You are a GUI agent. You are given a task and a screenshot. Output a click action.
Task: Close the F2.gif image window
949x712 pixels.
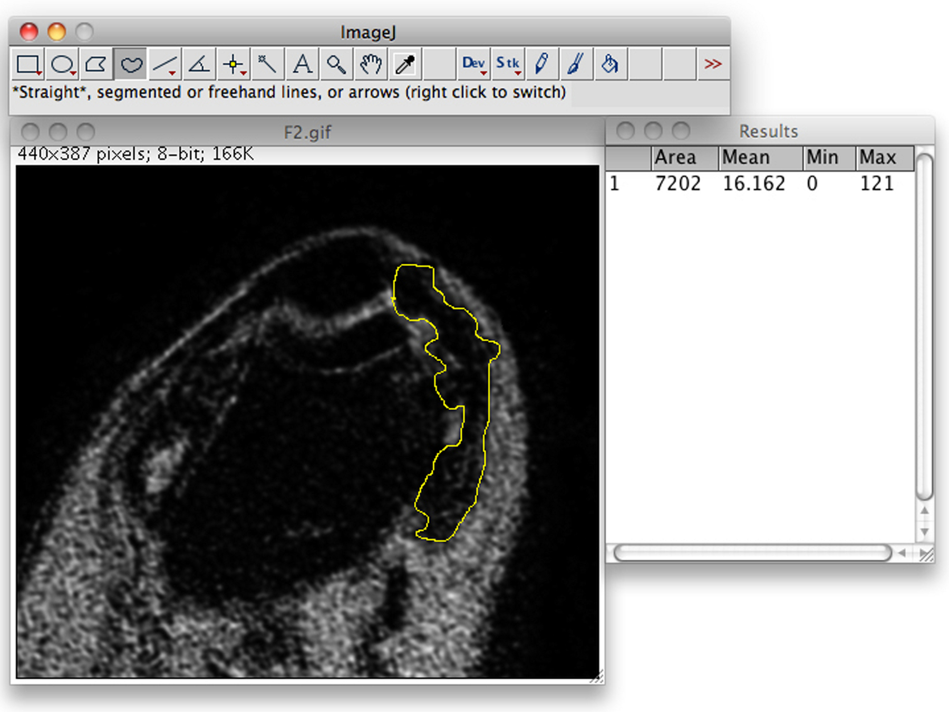[x=30, y=131]
